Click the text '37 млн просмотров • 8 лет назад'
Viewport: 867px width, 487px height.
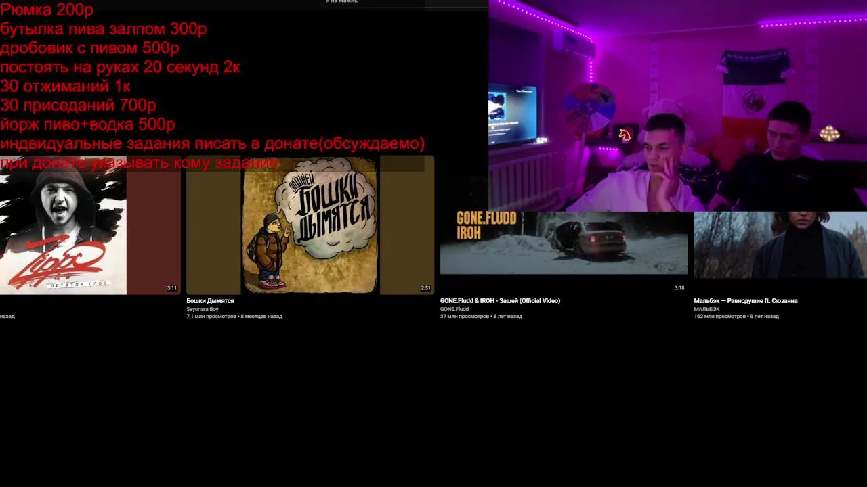pos(481,316)
